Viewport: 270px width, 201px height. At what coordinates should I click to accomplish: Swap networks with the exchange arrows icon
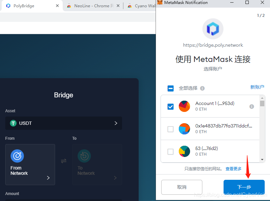(64, 161)
